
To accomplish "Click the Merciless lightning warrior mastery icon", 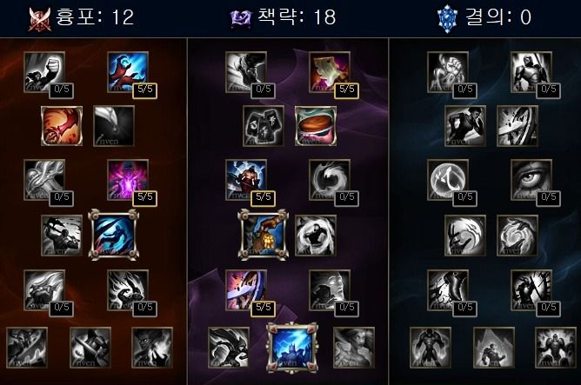I will [246, 180].
